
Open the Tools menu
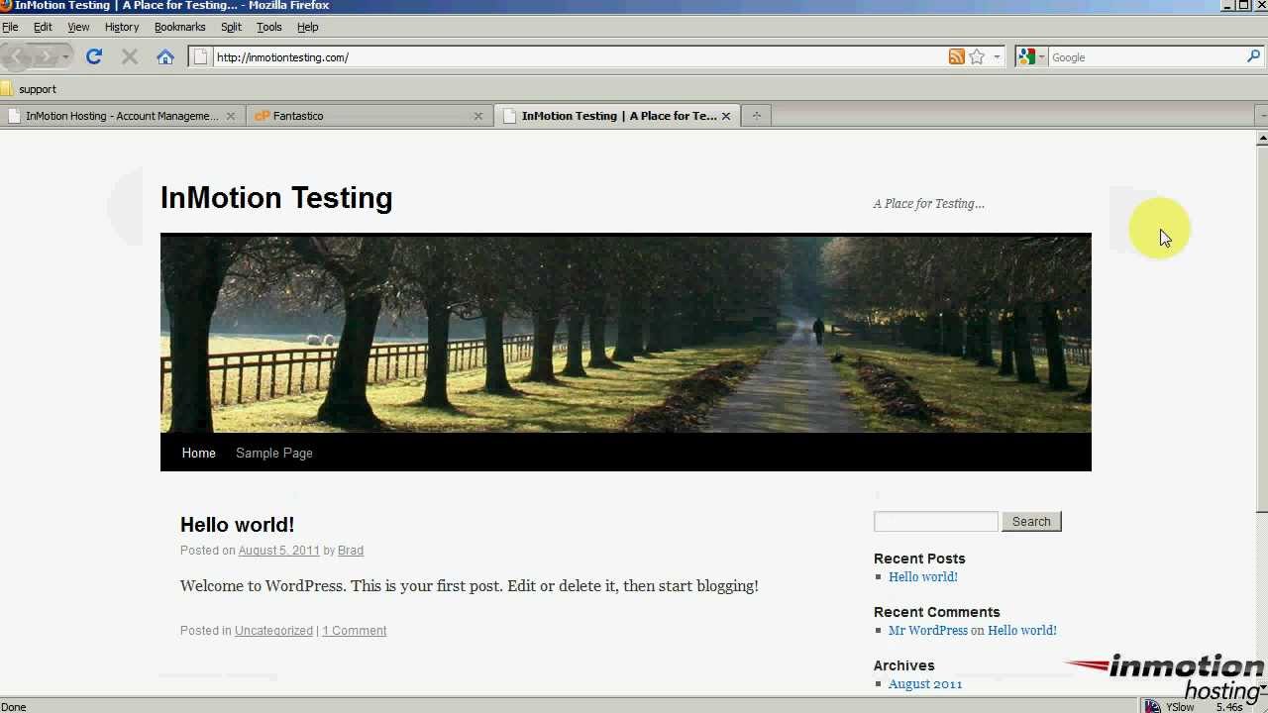tap(268, 27)
